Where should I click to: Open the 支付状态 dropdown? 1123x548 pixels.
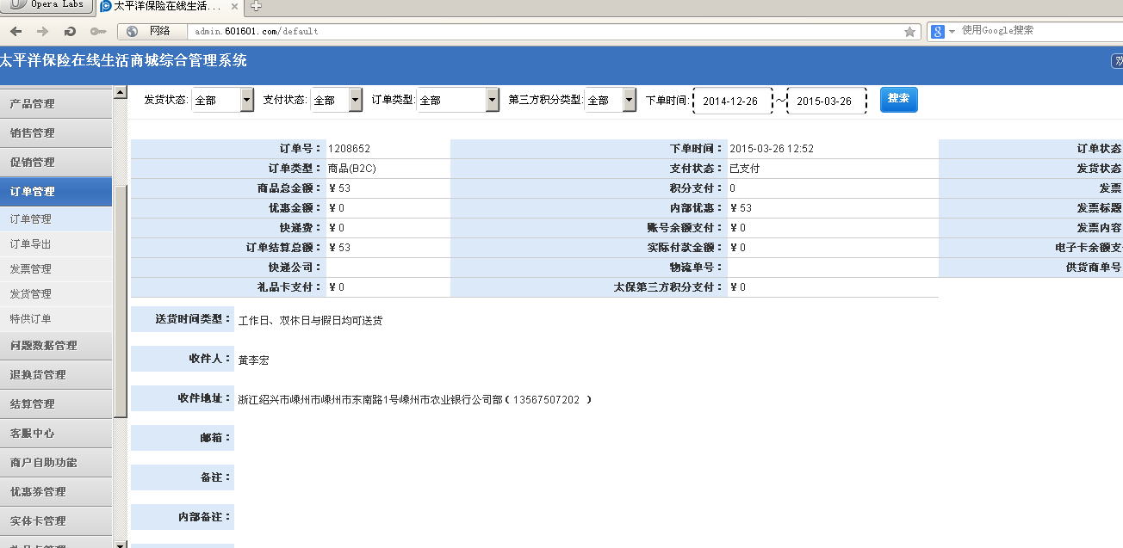coord(337,100)
